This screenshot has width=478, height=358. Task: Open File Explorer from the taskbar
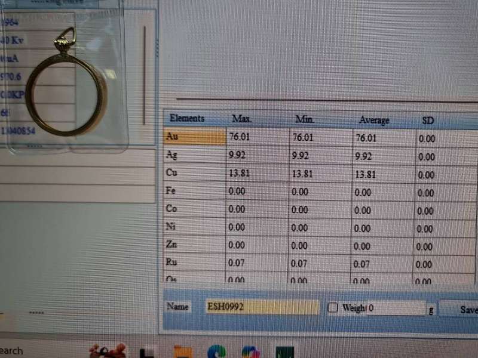click(182, 352)
